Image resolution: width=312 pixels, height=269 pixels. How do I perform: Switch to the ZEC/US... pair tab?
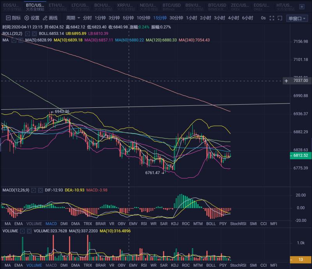coord(239,7)
